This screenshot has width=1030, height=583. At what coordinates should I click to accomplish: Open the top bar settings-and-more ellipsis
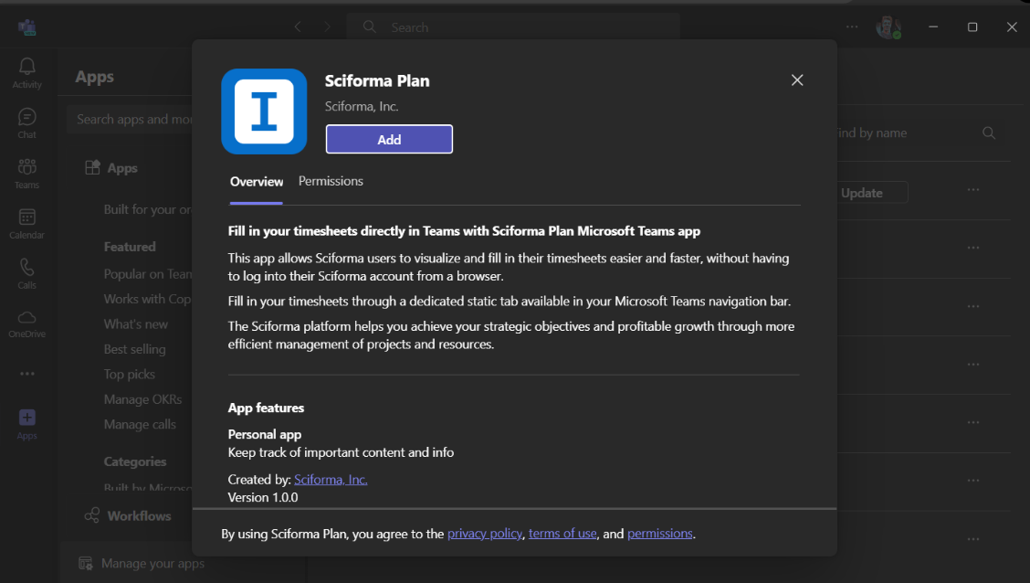852,27
